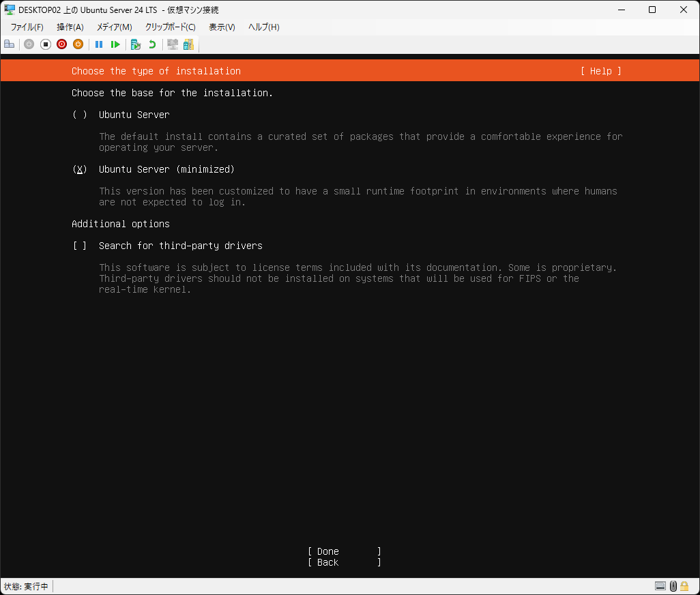
Task: Click the keyboard icon in the status bar
Action: [660, 585]
